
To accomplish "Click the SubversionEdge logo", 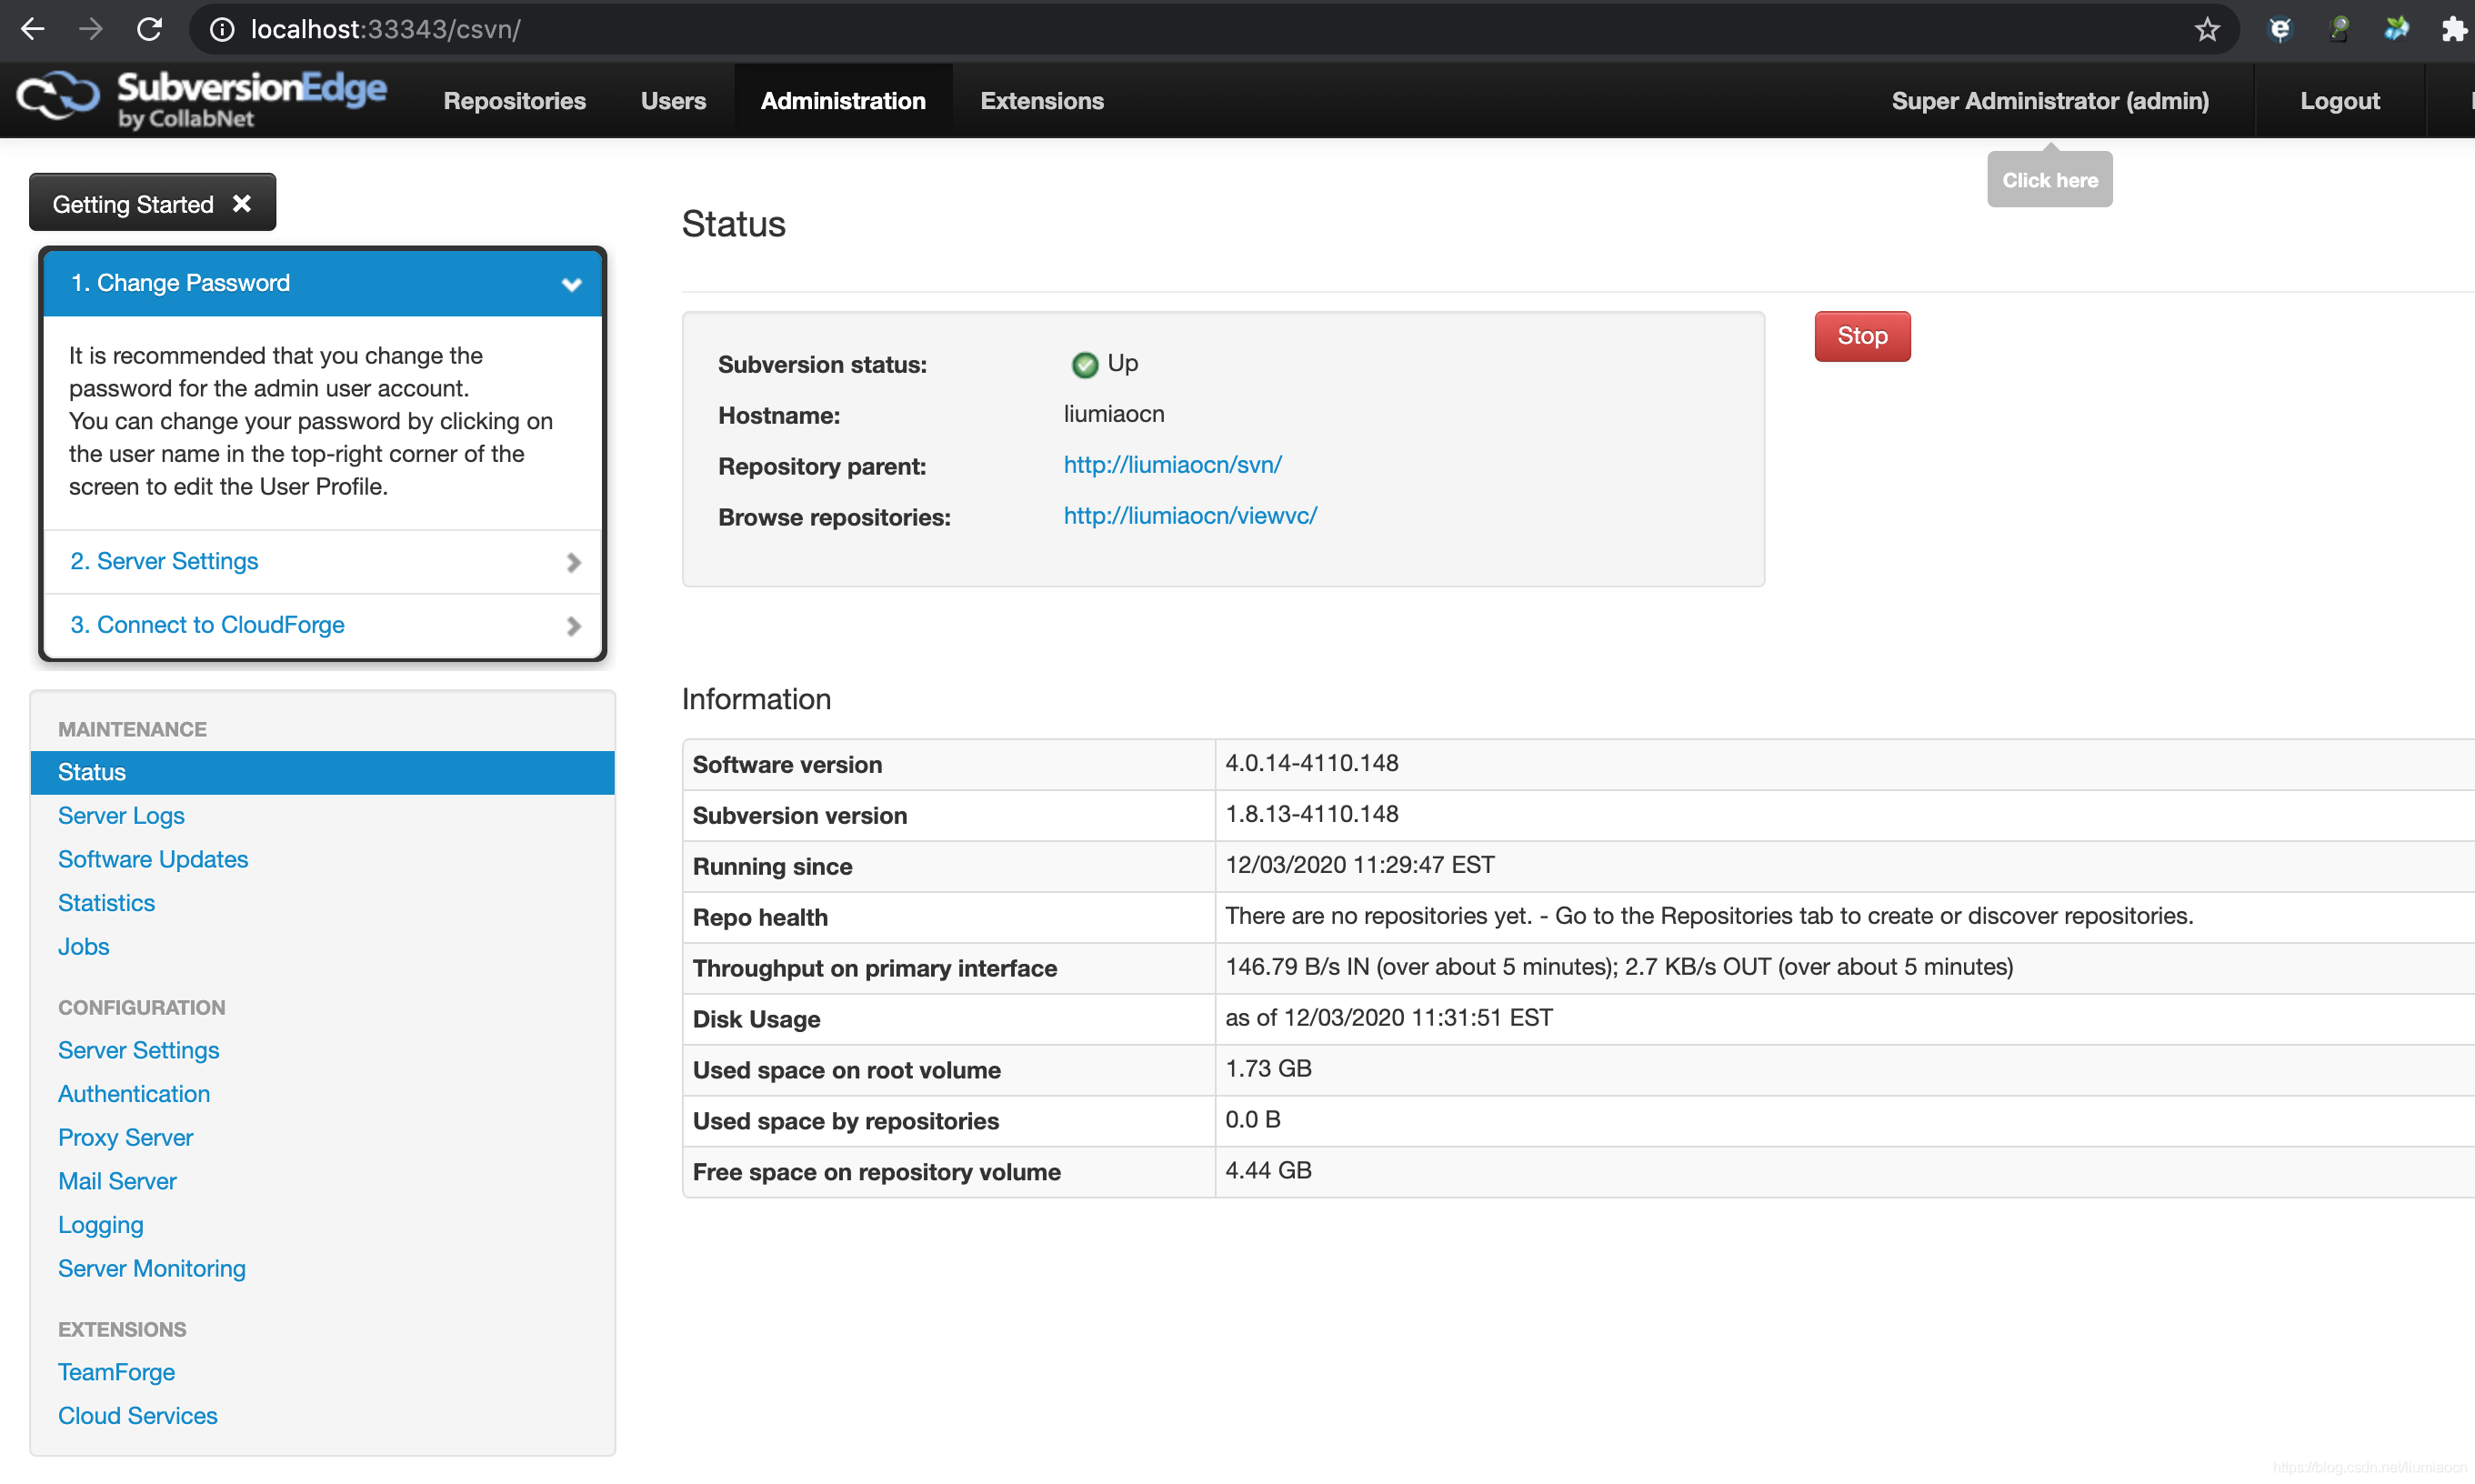I will coord(202,100).
